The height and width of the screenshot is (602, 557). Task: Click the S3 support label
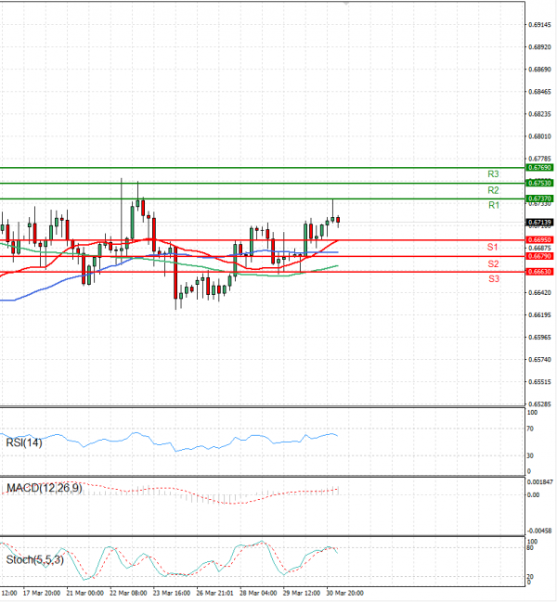[494, 278]
